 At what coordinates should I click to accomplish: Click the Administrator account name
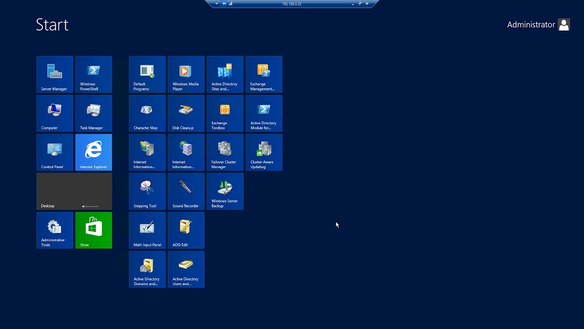[x=531, y=25]
